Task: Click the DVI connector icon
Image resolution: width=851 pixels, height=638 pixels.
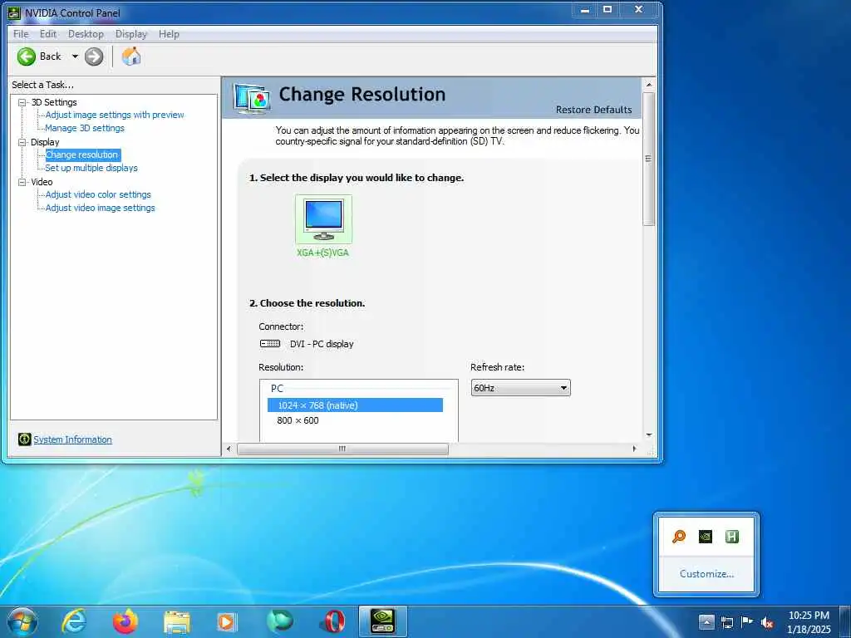Action: pyautogui.click(x=270, y=343)
